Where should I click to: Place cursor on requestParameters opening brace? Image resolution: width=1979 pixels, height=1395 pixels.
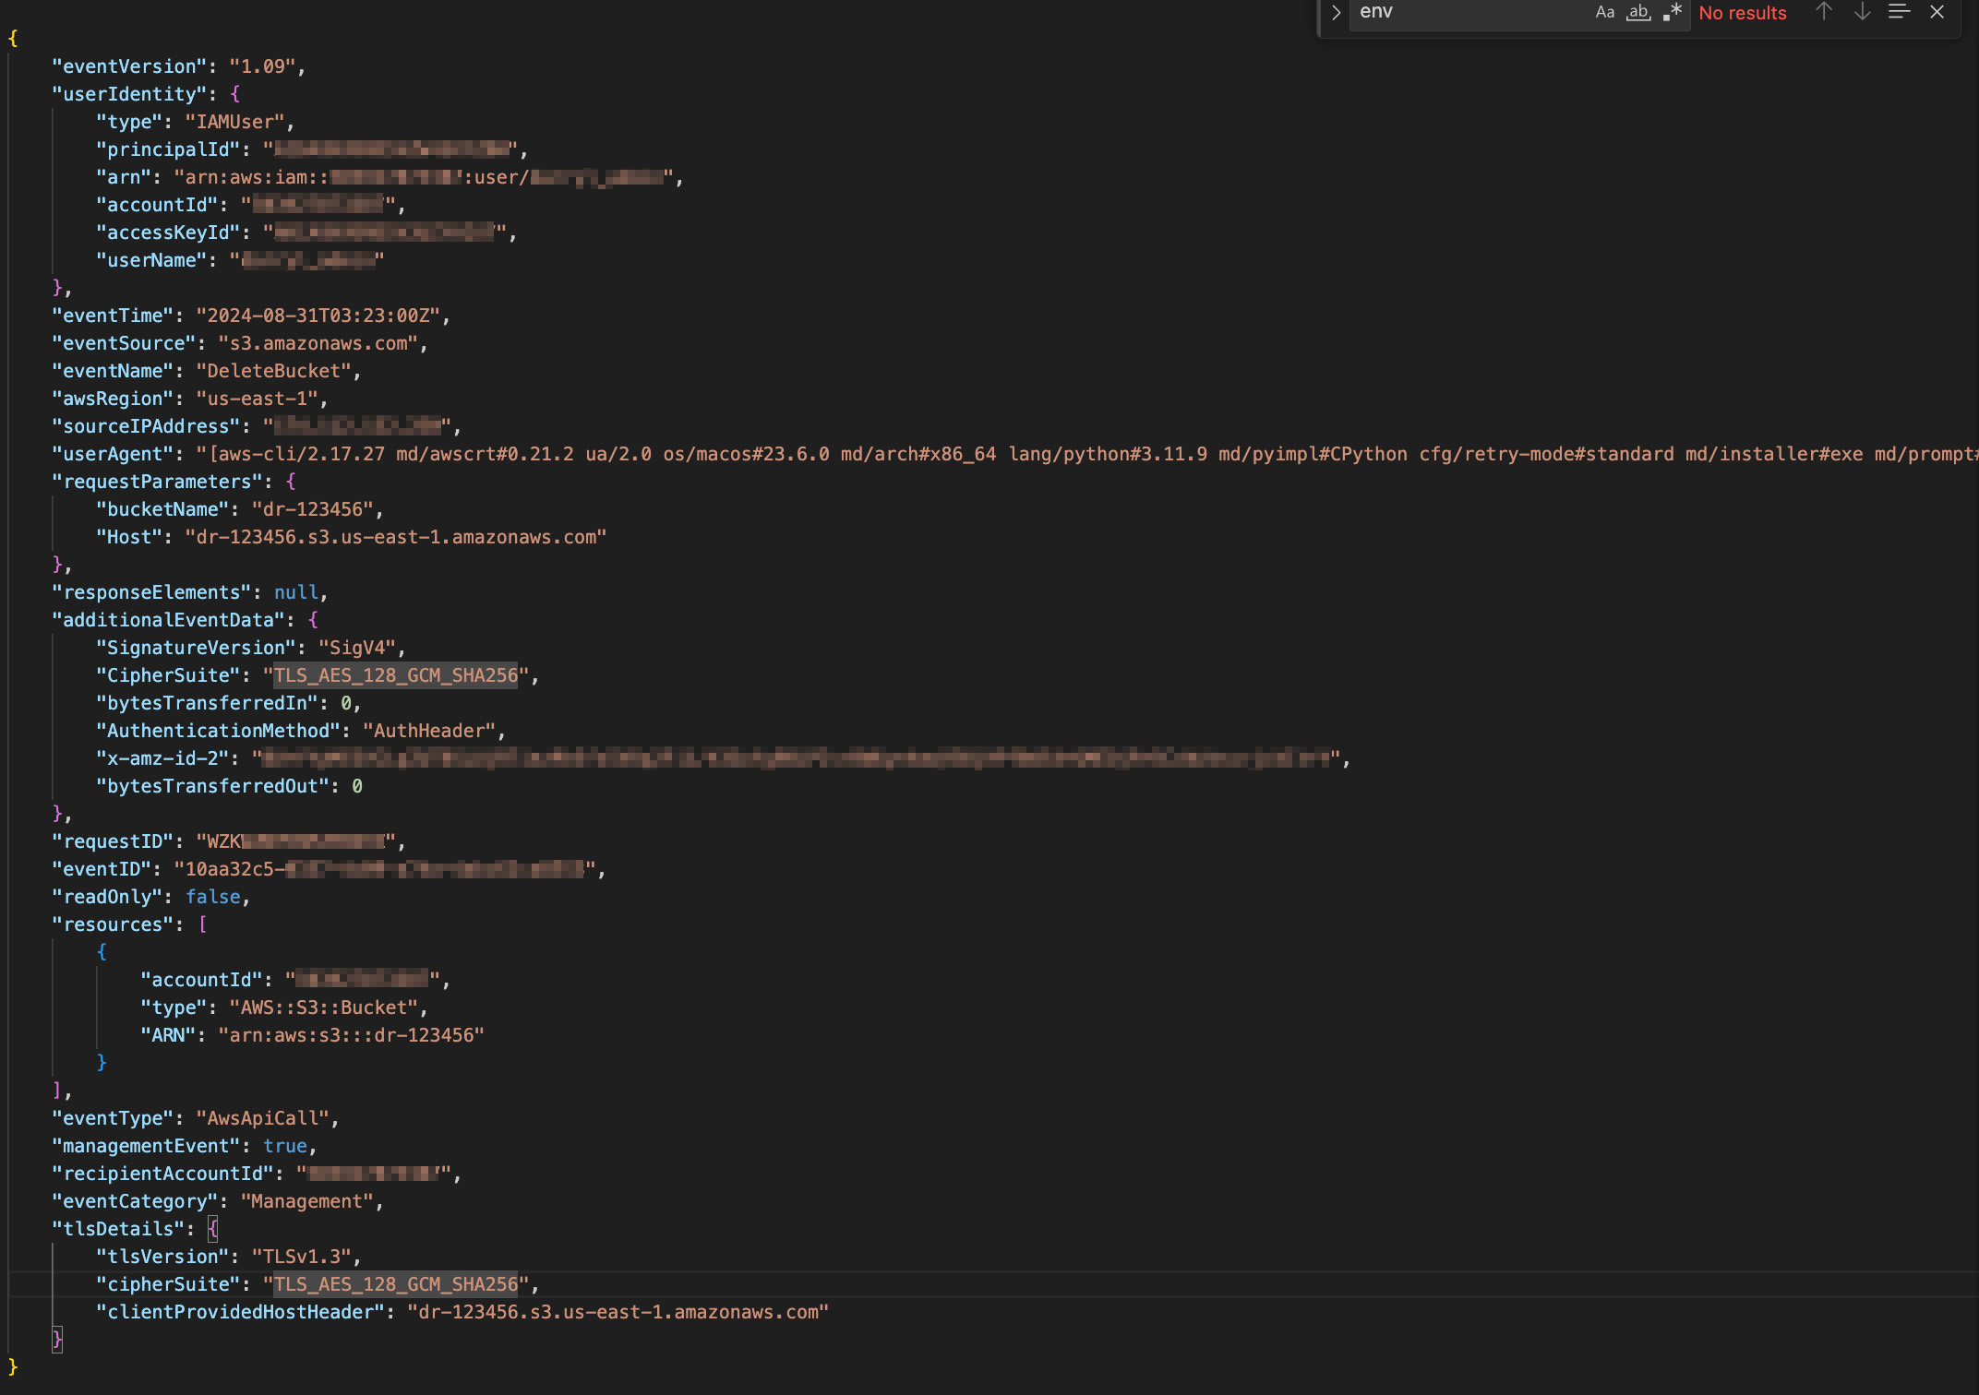tap(291, 482)
